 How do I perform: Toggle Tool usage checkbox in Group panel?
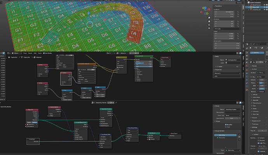[226, 127]
